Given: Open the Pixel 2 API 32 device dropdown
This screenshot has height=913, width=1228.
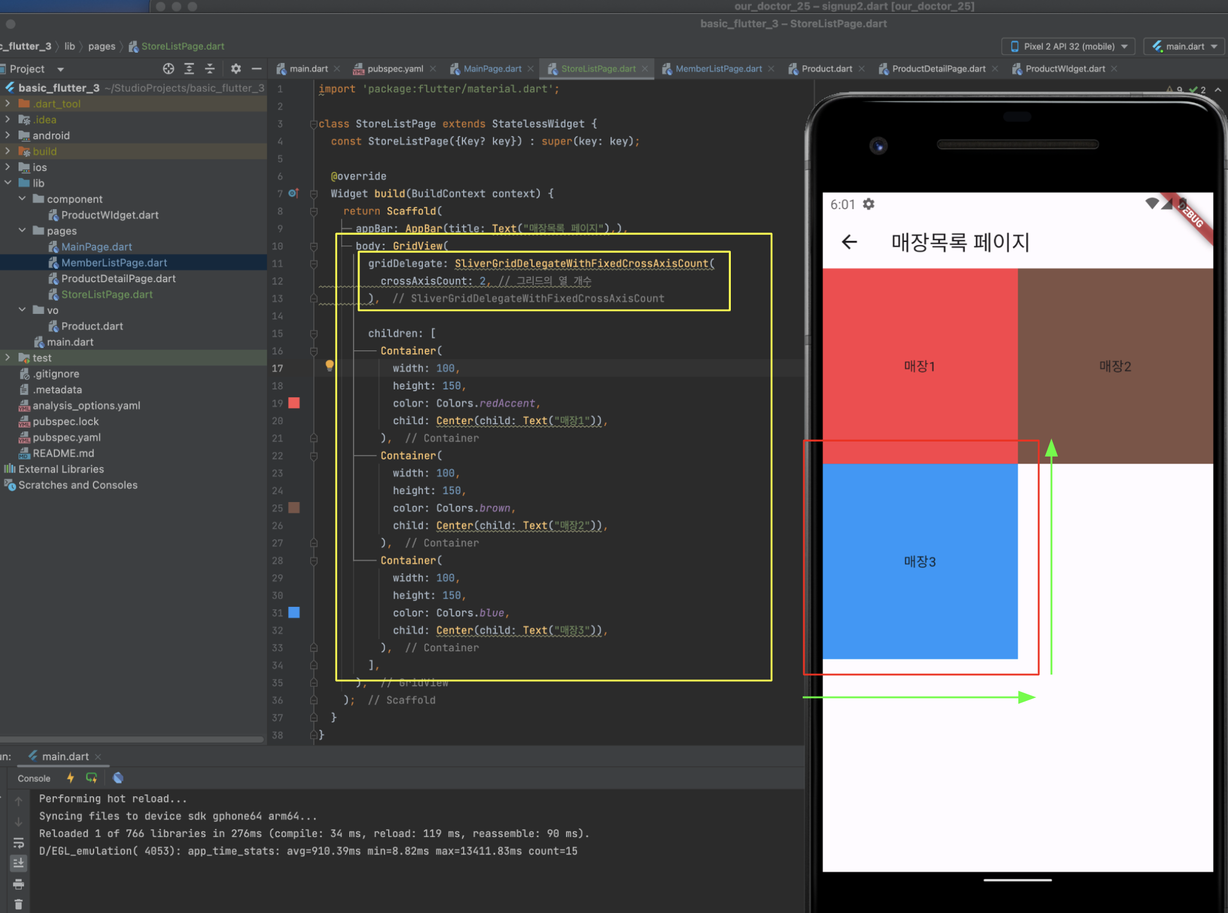Looking at the screenshot, I should [1069, 46].
